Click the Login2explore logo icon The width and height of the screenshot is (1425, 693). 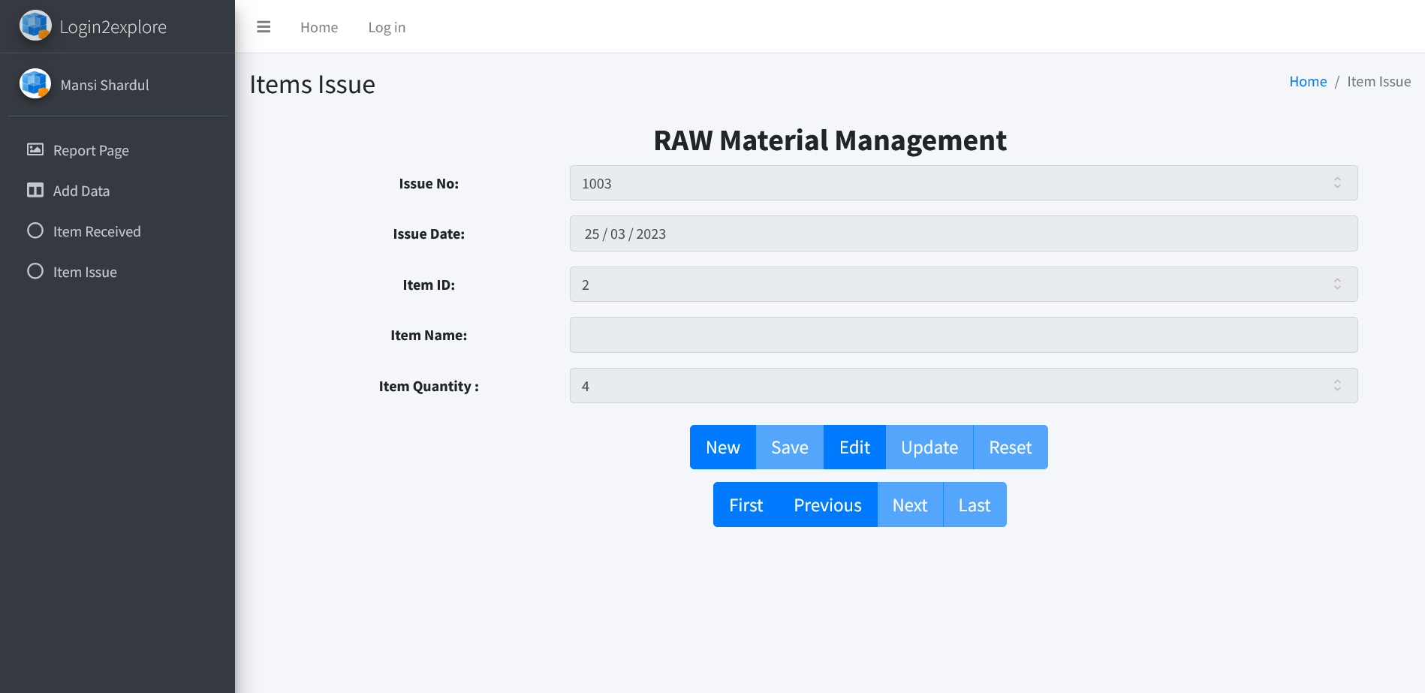tap(35, 25)
